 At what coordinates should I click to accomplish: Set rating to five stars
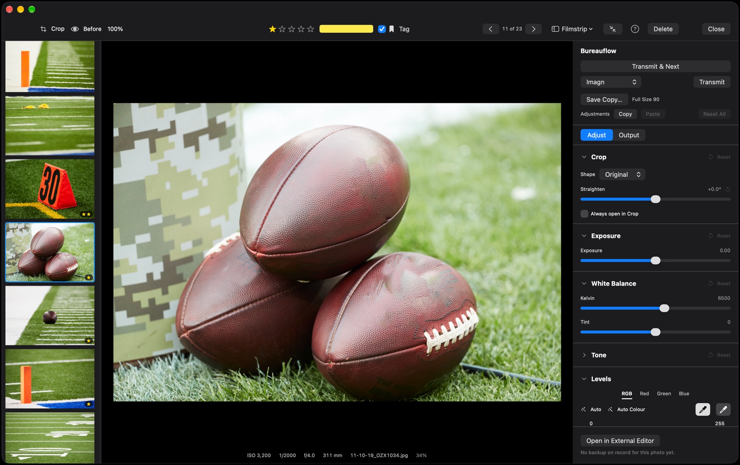click(311, 29)
